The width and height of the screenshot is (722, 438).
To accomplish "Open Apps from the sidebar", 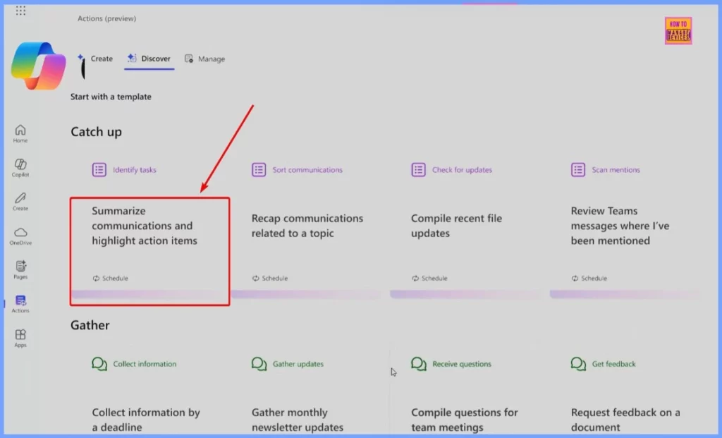I will pos(20,338).
